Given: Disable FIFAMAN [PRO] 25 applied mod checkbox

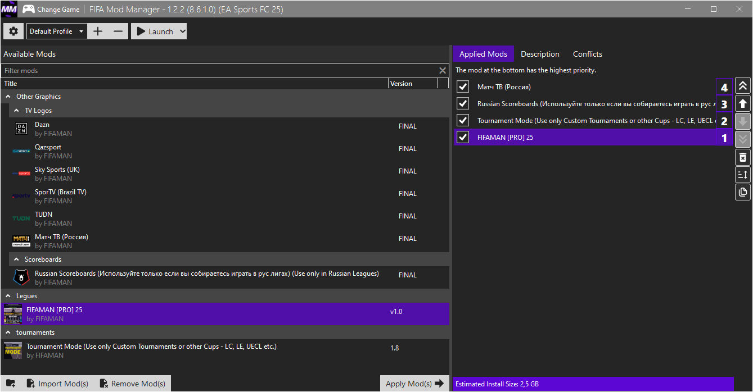Looking at the screenshot, I should click(x=463, y=137).
